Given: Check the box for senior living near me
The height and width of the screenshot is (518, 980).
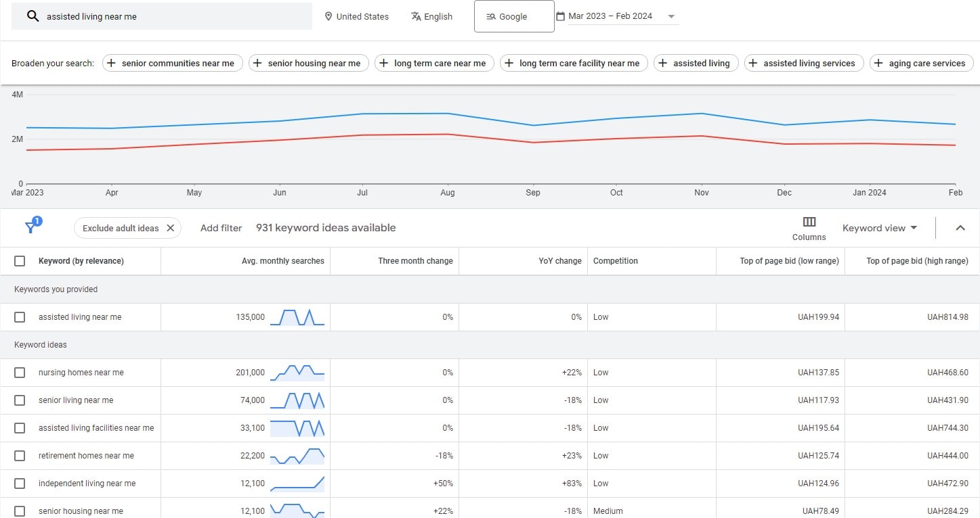Looking at the screenshot, I should 20,400.
